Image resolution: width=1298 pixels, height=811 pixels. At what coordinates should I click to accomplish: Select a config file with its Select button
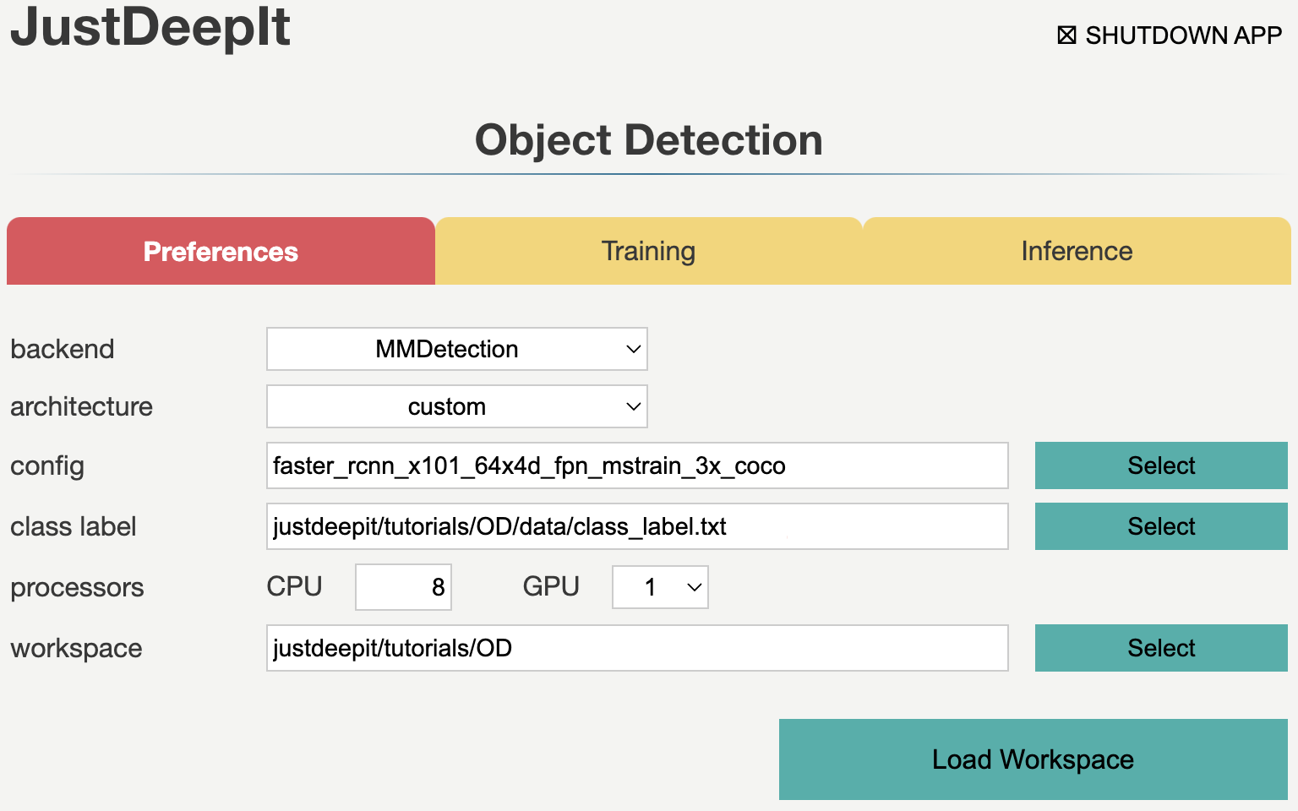coord(1161,465)
